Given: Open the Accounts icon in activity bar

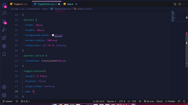Looking at the screenshot, I should point(4,87).
